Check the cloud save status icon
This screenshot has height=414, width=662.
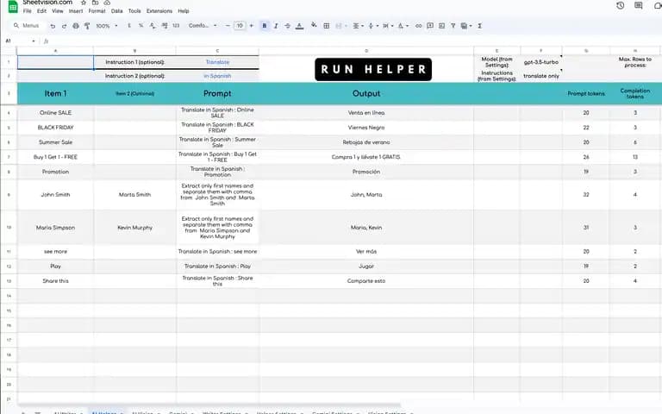coord(107,3)
